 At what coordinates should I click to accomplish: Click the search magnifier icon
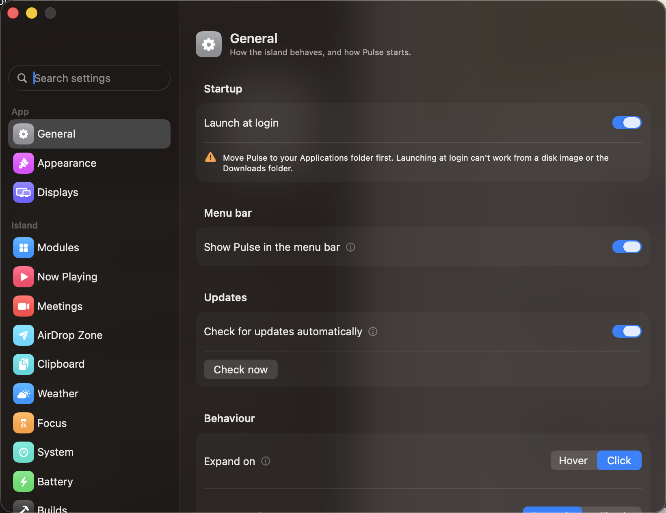click(x=22, y=78)
